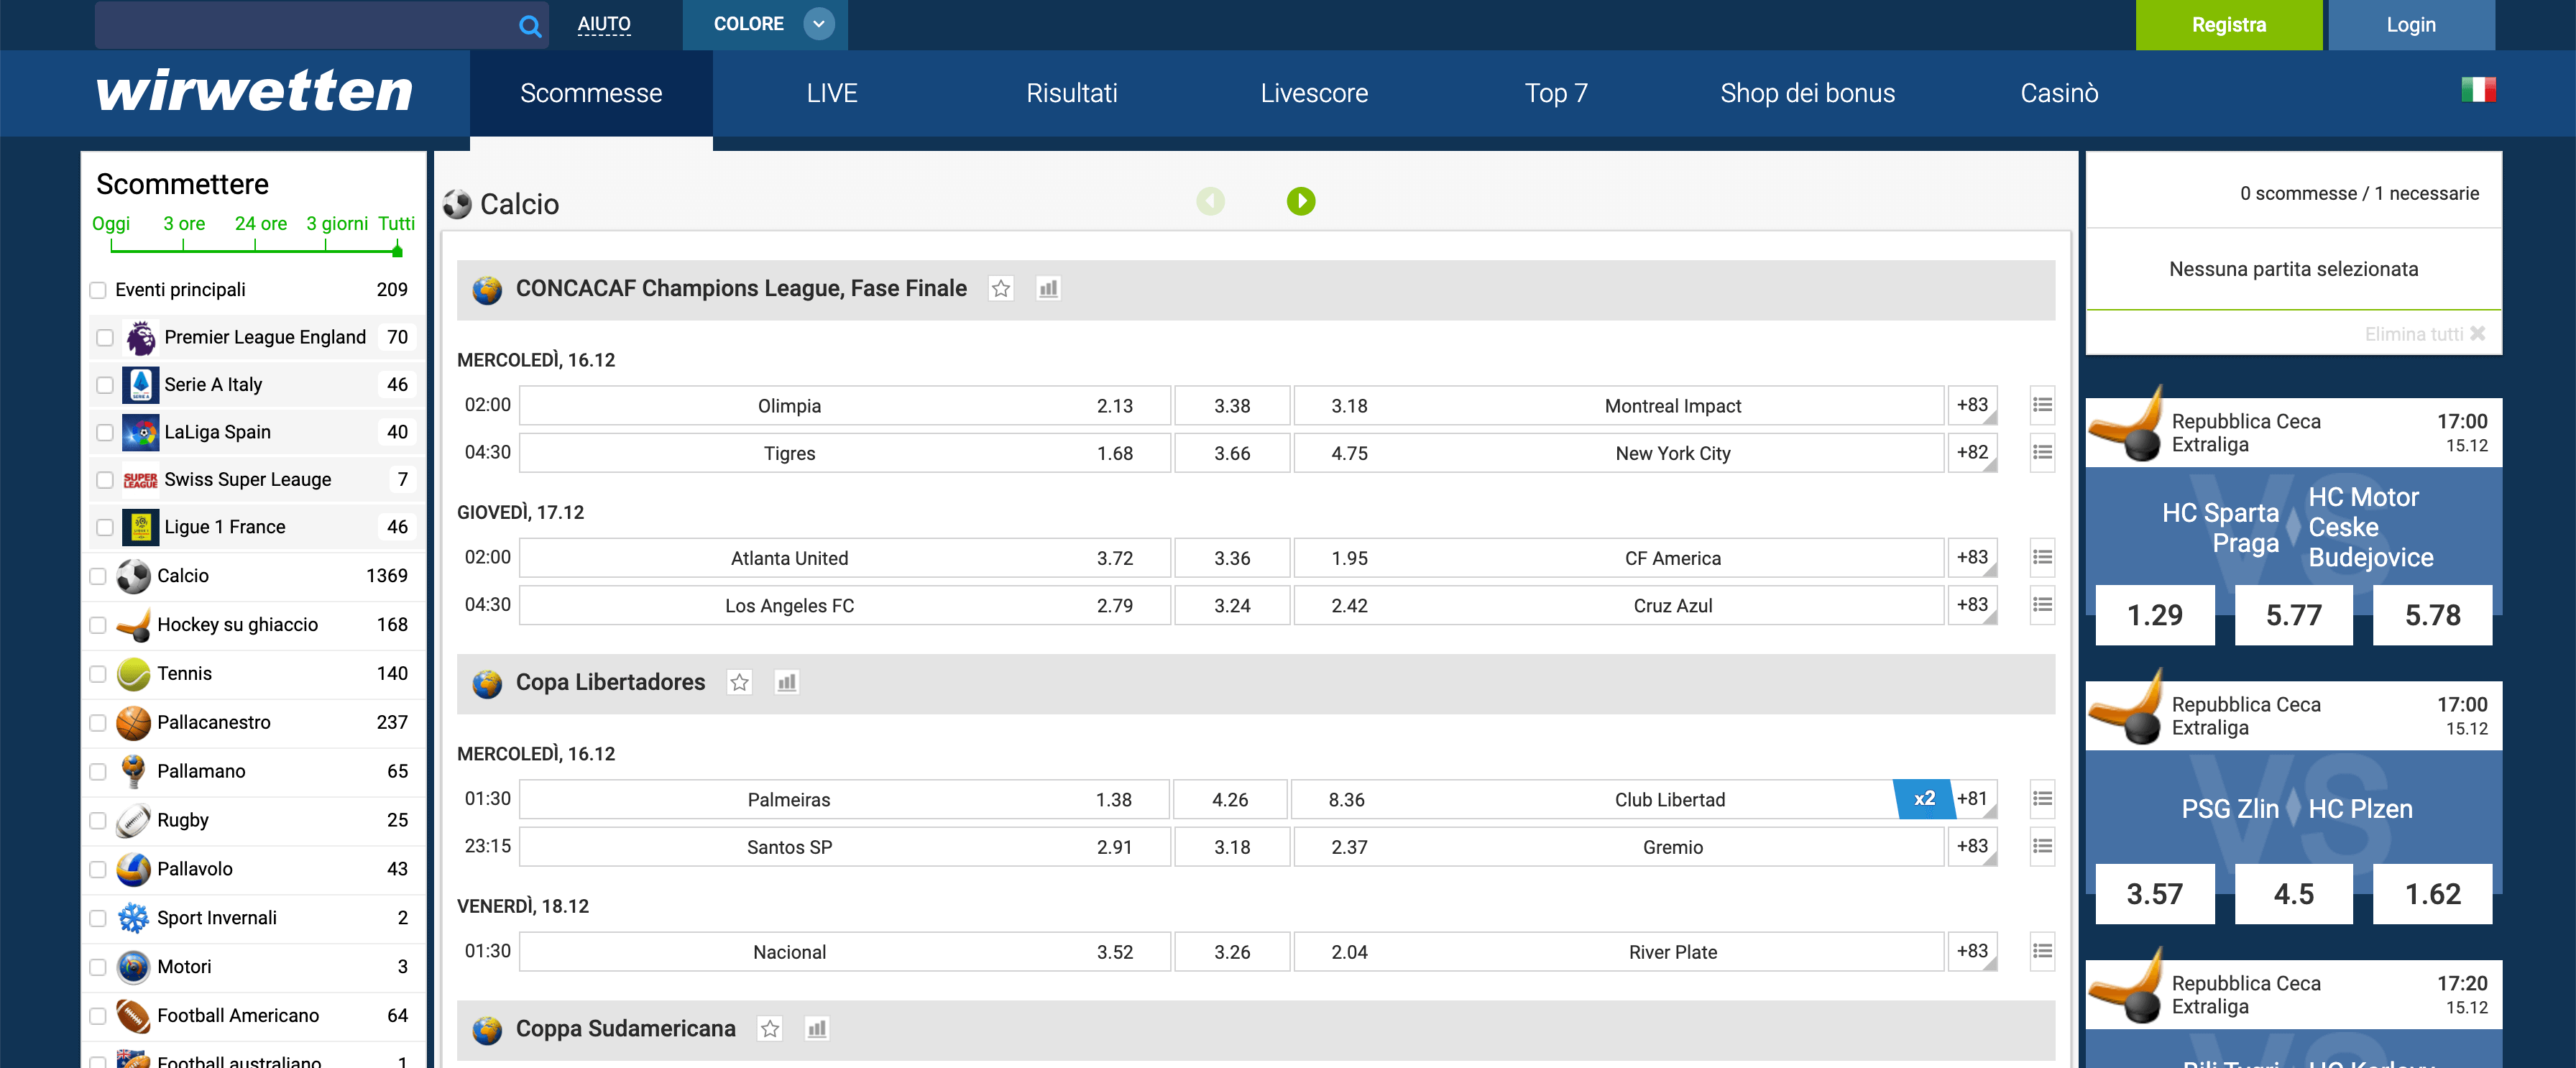Star the Coppa Sudamericana league

769,1029
